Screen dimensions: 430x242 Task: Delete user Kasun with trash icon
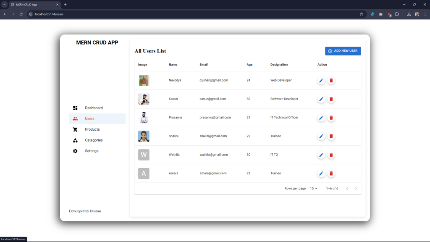pos(331,99)
